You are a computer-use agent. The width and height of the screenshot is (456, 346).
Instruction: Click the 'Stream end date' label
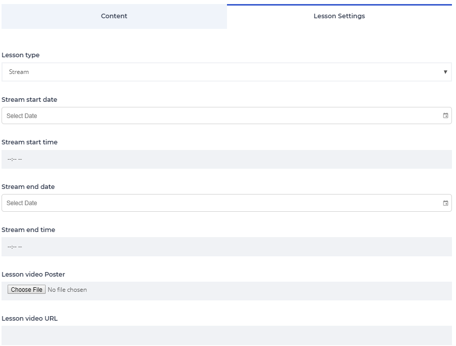pyautogui.click(x=28, y=187)
